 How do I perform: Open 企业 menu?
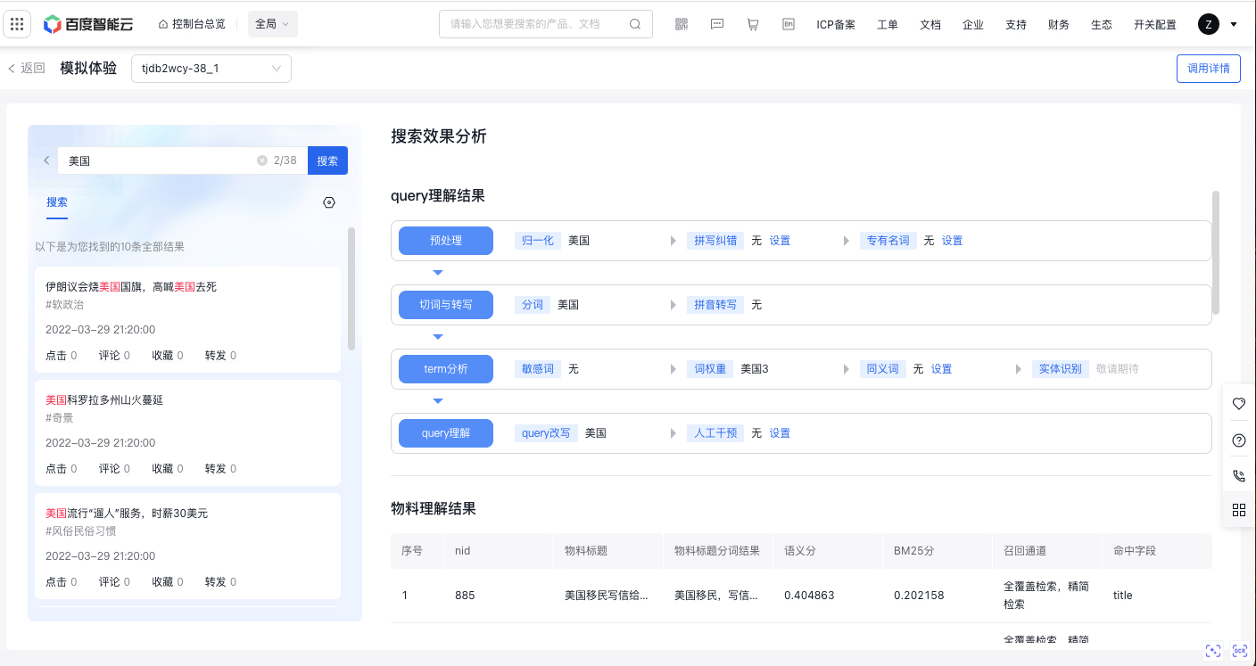pos(973,25)
